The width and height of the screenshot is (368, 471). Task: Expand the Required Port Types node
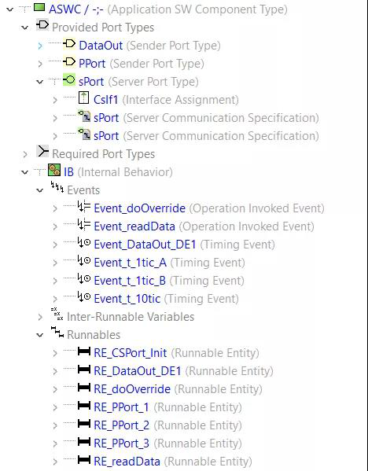[25, 154]
